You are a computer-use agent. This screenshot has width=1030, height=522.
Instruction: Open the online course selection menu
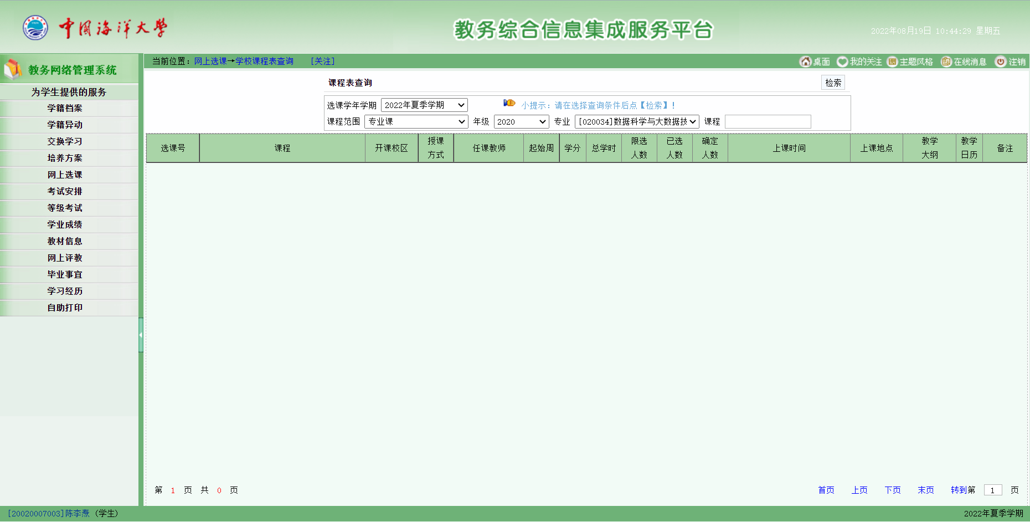pos(65,175)
